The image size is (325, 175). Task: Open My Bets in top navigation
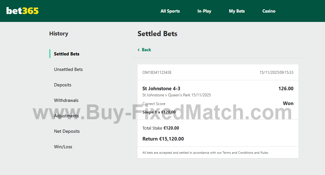click(x=237, y=11)
